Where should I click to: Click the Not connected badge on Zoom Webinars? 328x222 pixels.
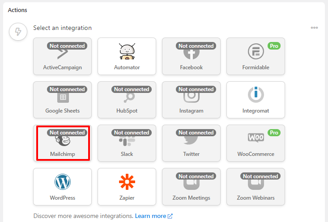[x=260, y=176]
